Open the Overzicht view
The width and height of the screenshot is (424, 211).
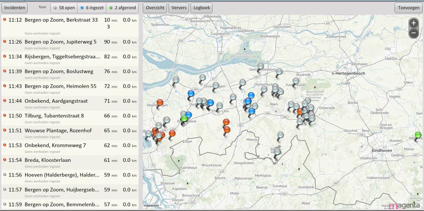[x=155, y=8]
